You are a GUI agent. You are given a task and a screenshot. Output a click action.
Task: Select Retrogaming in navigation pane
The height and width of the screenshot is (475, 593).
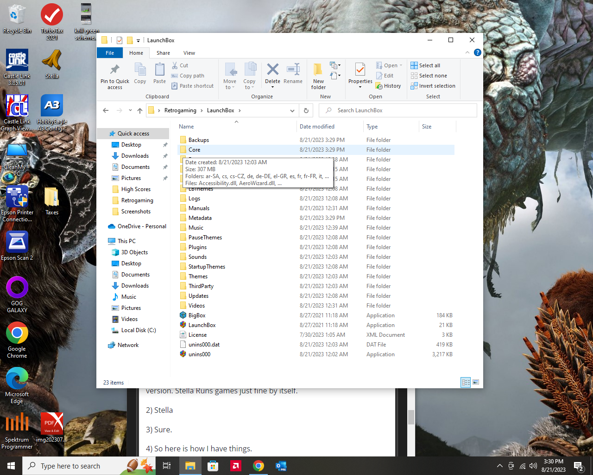137,200
